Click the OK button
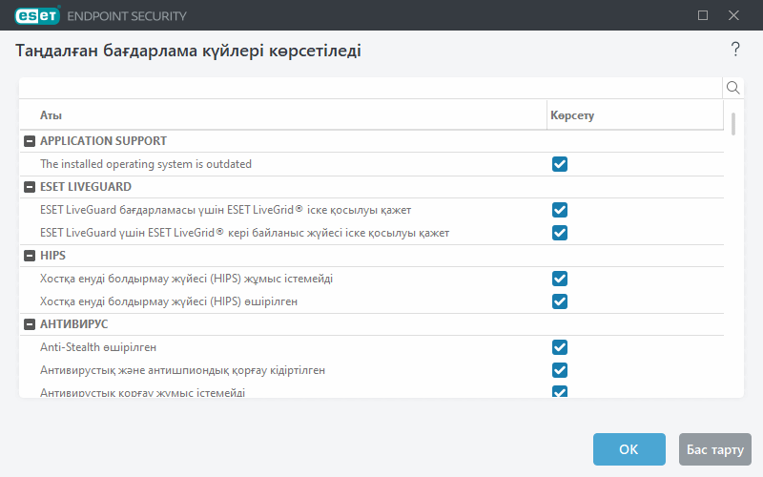Image resolution: width=763 pixels, height=477 pixels. (629, 449)
